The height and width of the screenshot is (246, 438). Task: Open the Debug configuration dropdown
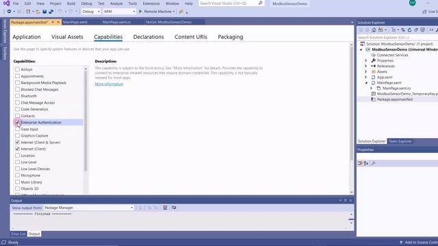point(91,12)
